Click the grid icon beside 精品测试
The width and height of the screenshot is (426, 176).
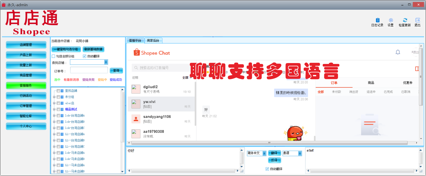[x=62, y=109]
